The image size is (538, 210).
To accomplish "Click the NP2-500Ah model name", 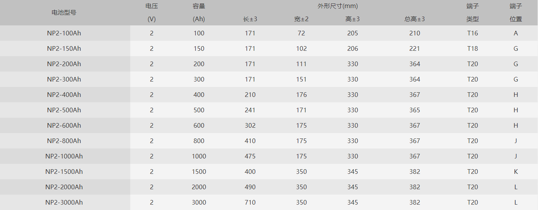I will (x=64, y=110).
